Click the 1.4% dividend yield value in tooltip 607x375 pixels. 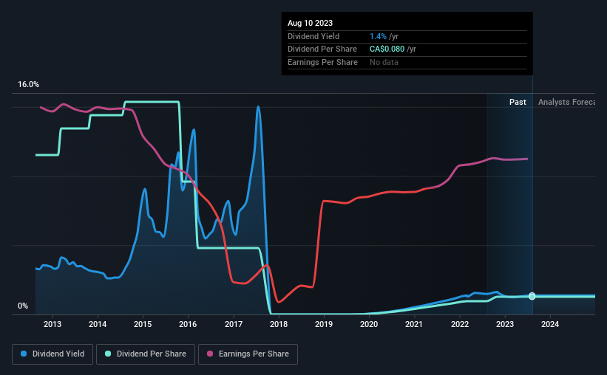click(x=378, y=36)
